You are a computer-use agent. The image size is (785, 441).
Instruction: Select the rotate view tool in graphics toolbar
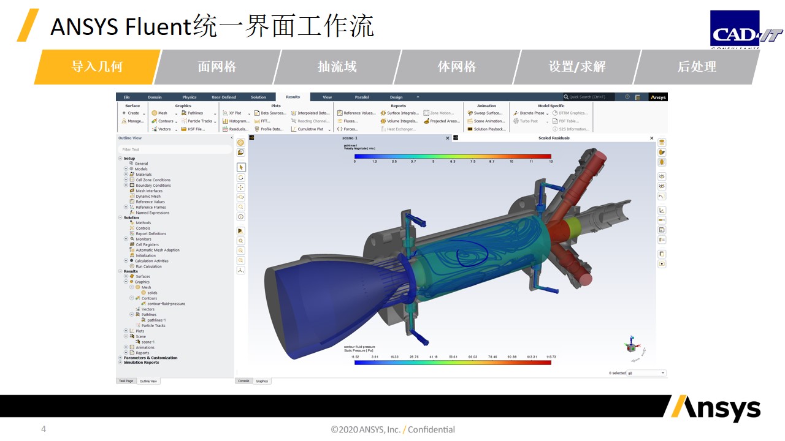(x=241, y=177)
